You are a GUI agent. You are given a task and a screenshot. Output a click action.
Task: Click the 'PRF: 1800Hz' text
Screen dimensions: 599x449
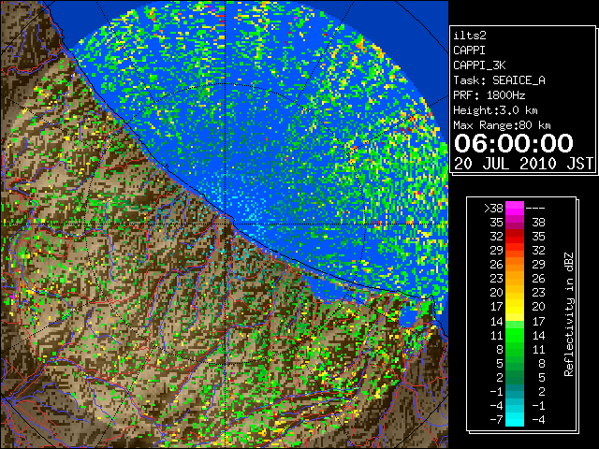489,95
